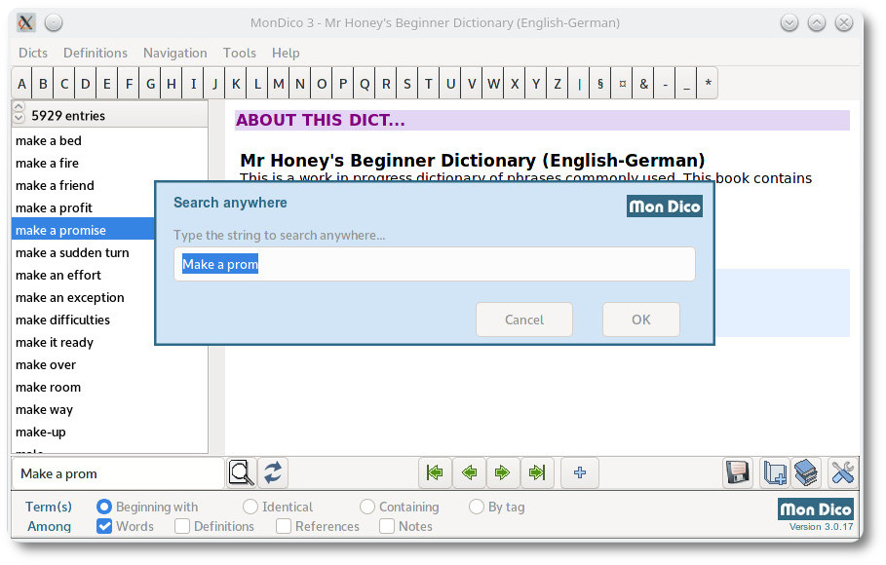Open the Navigation menu
Image resolution: width=886 pixels, height=565 pixels.
175,54
